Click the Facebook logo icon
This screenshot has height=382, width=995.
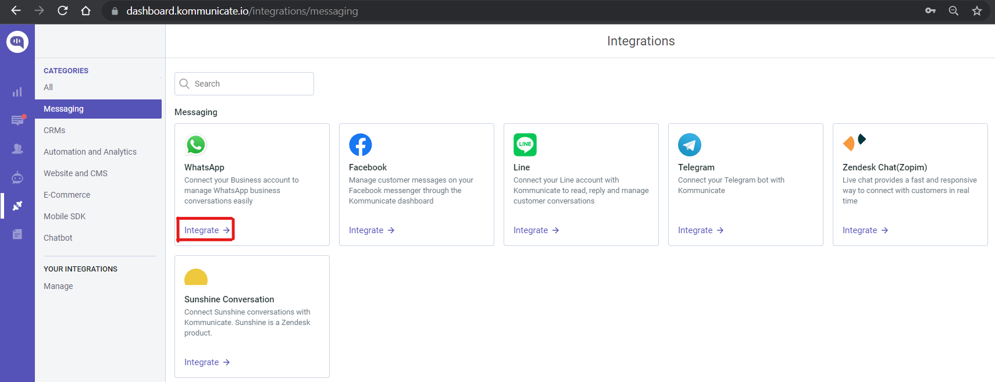361,145
